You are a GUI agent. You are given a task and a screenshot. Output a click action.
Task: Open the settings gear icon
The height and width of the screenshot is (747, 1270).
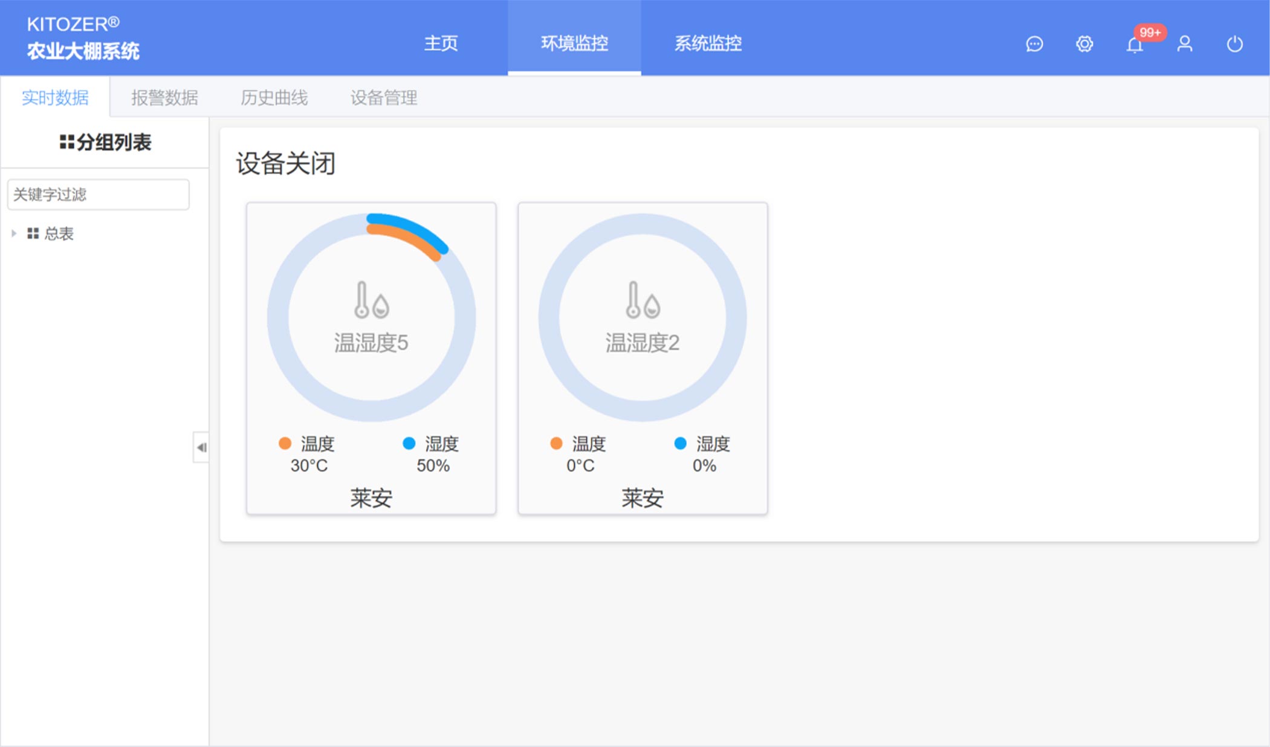pyautogui.click(x=1084, y=44)
